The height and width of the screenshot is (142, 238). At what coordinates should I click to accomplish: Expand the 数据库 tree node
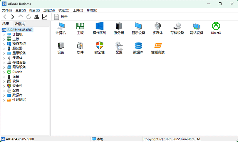pyautogui.click(x=4, y=95)
